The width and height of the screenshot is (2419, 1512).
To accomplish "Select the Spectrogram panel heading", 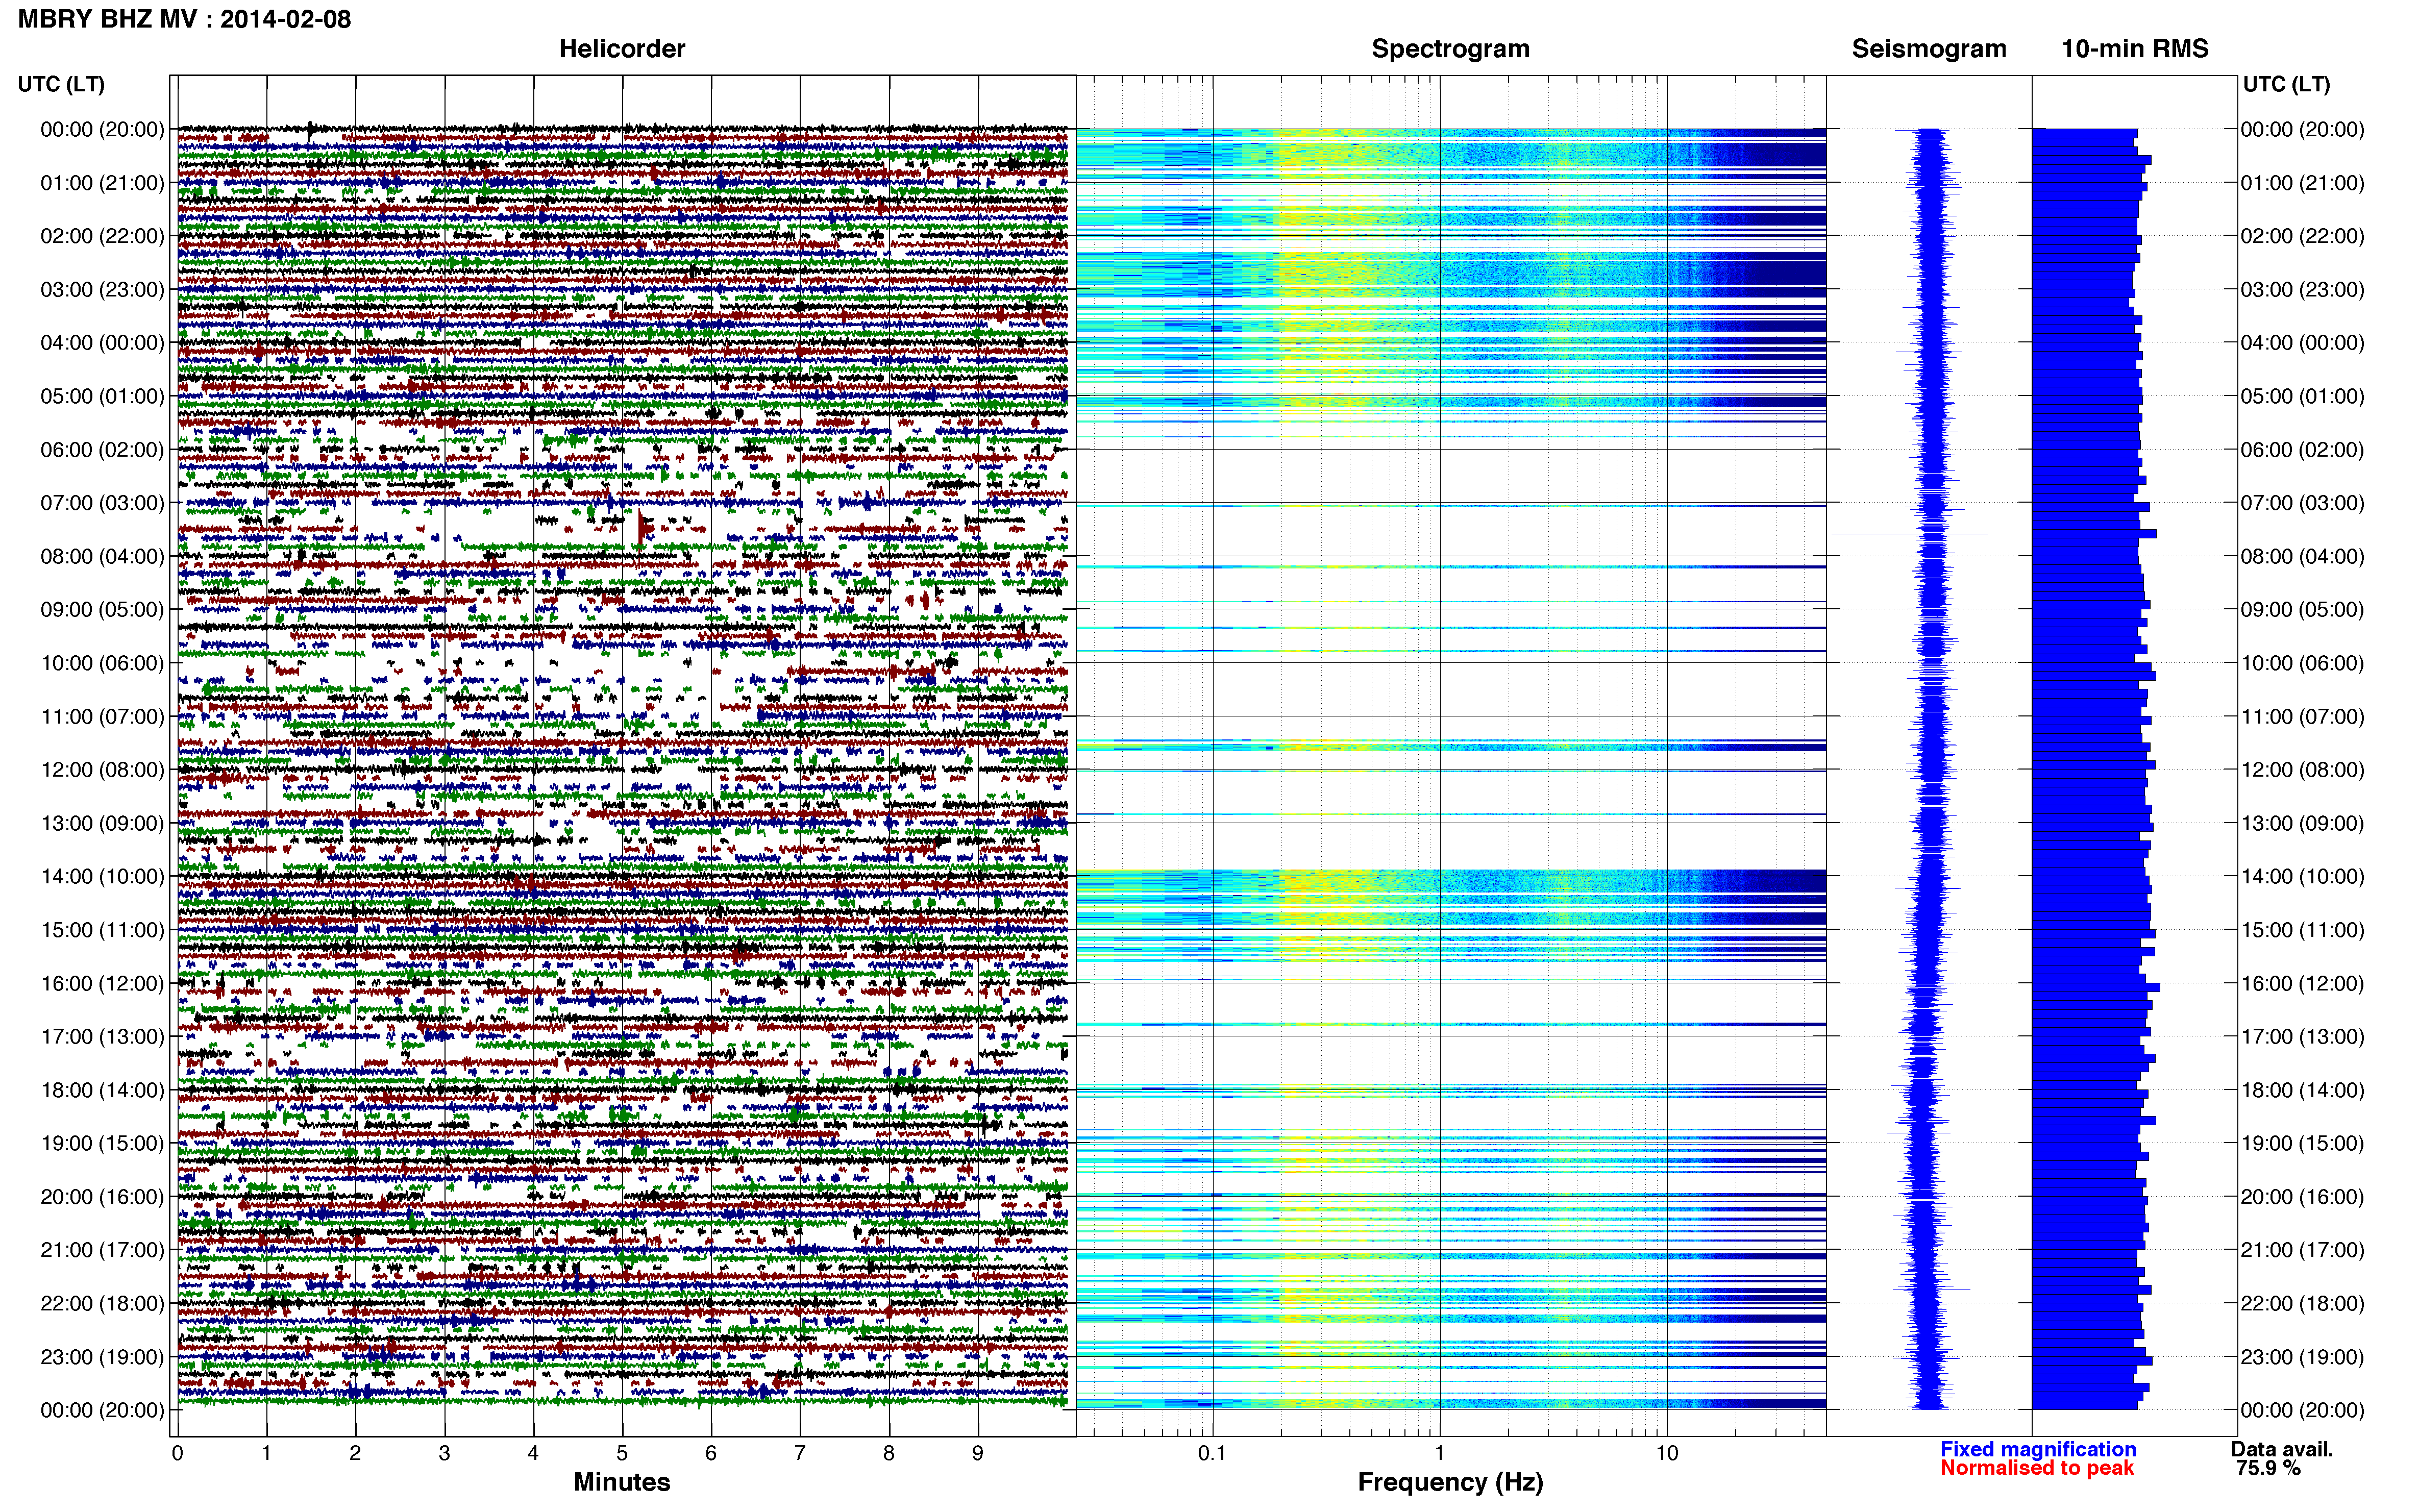I will tap(1450, 48).
